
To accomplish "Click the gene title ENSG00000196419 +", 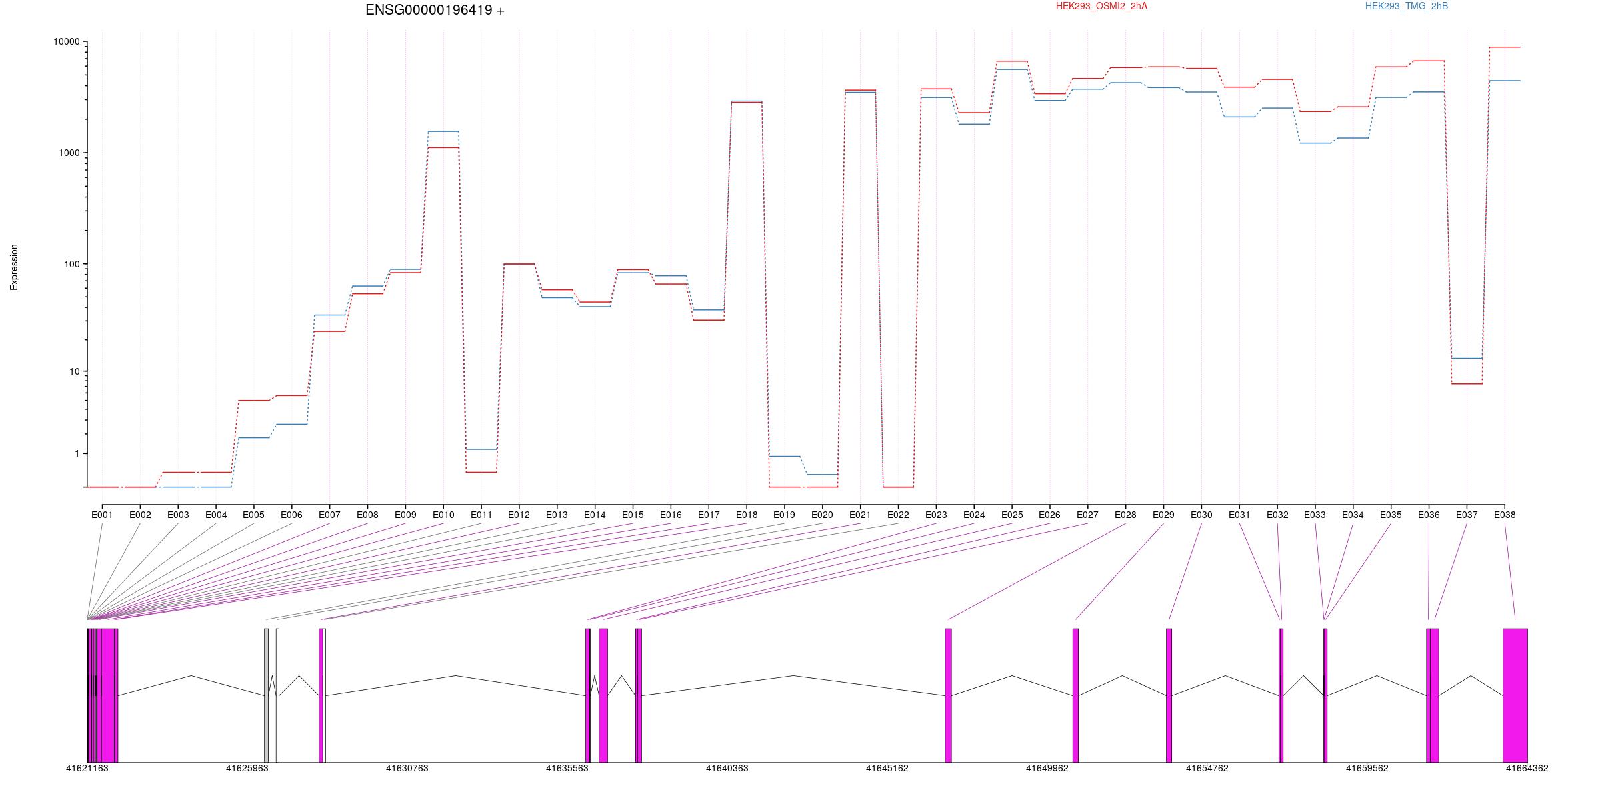I will (x=435, y=10).
